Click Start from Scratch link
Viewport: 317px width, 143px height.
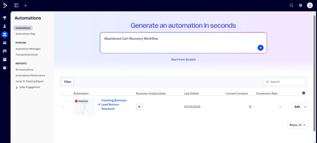click(x=183, y=60)
